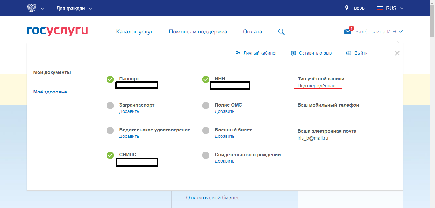
Task: Add Загранпаспорт via Добавить link
Action: click(129, 111)
